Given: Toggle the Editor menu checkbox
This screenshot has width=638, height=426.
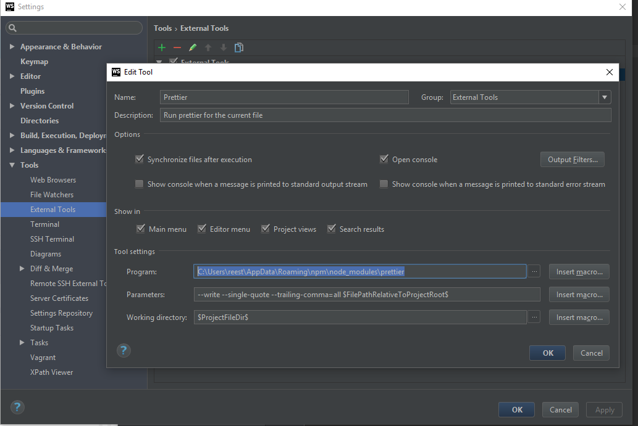Looking at the screenshot, I should pyautogui.click(x=202, y=229).
